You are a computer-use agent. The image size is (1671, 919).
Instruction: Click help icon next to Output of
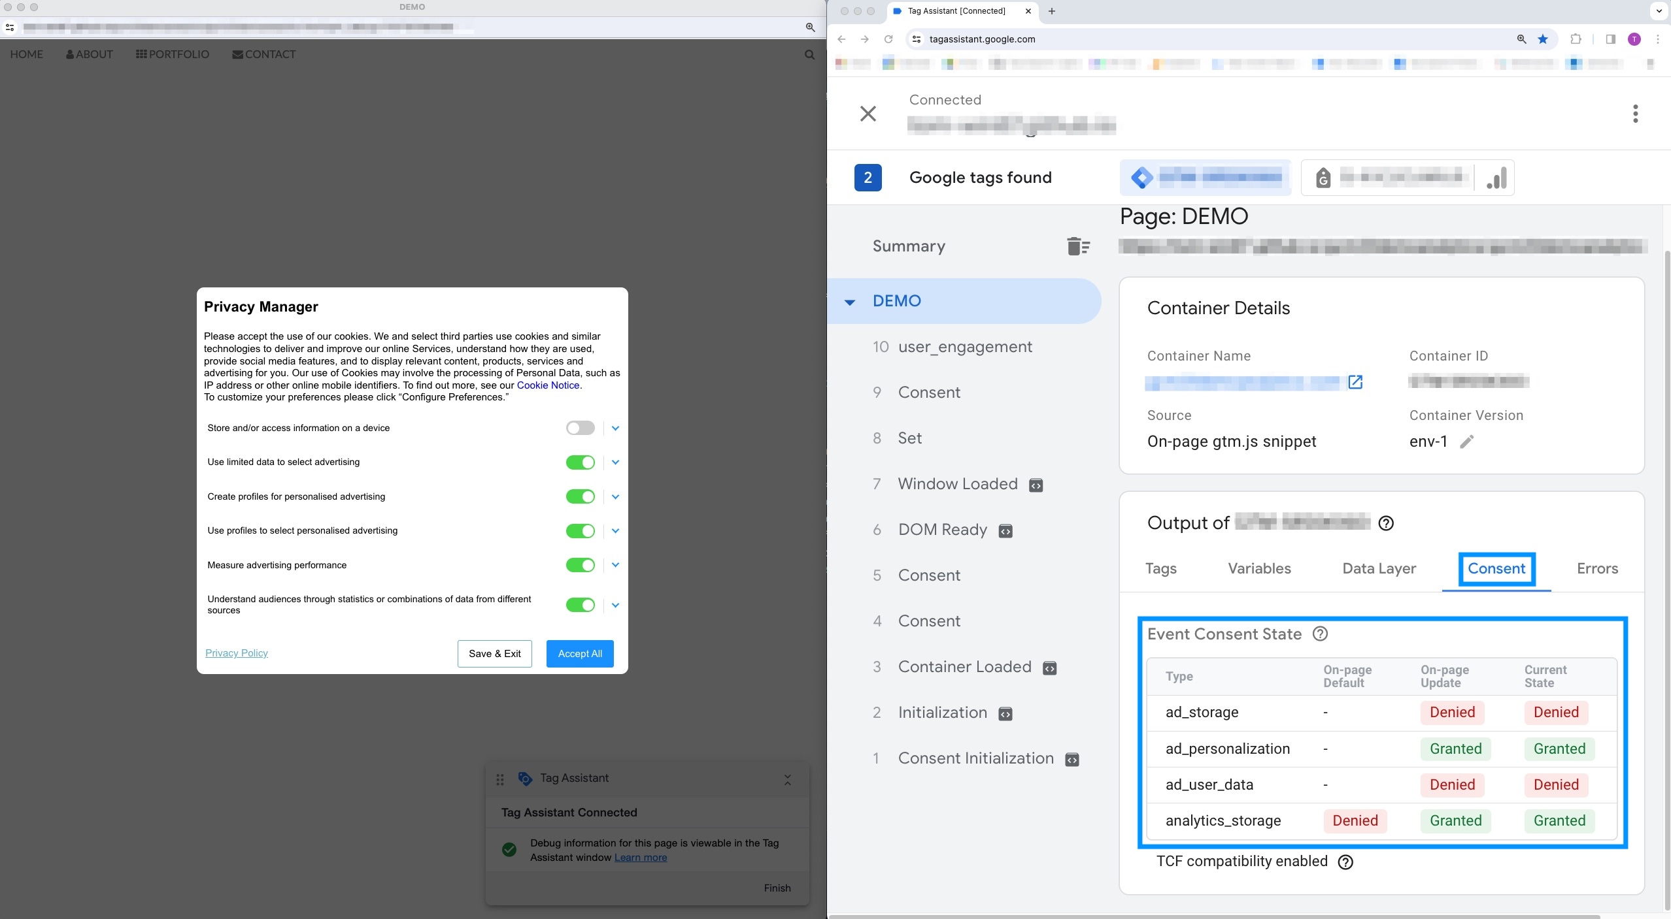click(x=1386, y=523)
